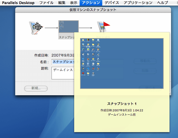The width and height of the screenshot is (178, 138).
Task: Open the ファイル menu
Action: coord(46,3)
